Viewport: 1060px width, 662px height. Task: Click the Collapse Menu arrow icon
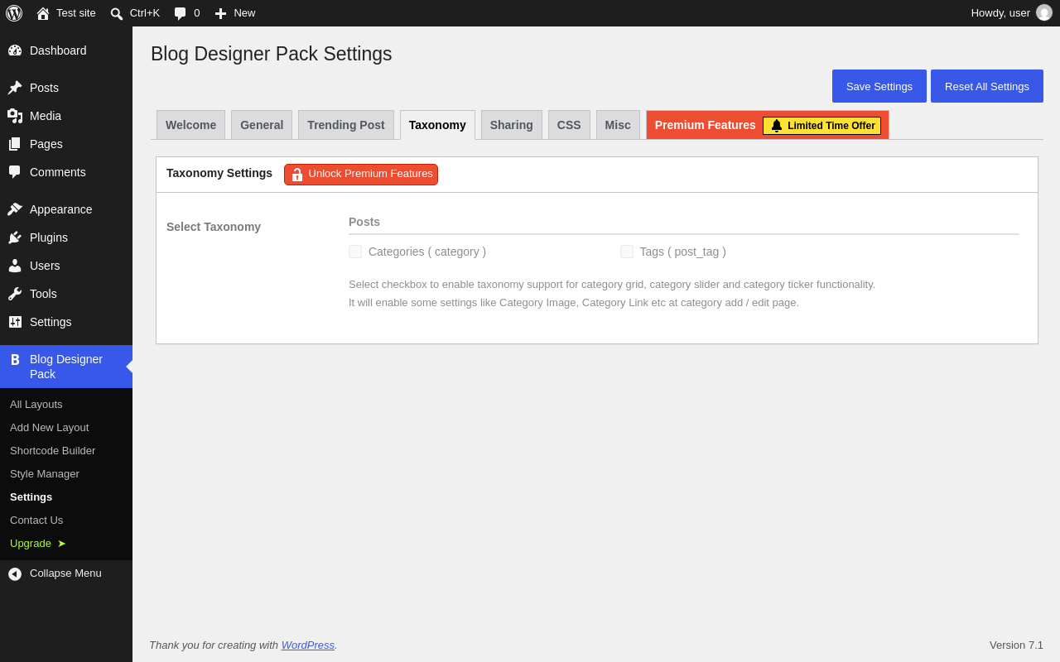click(15, 573)
